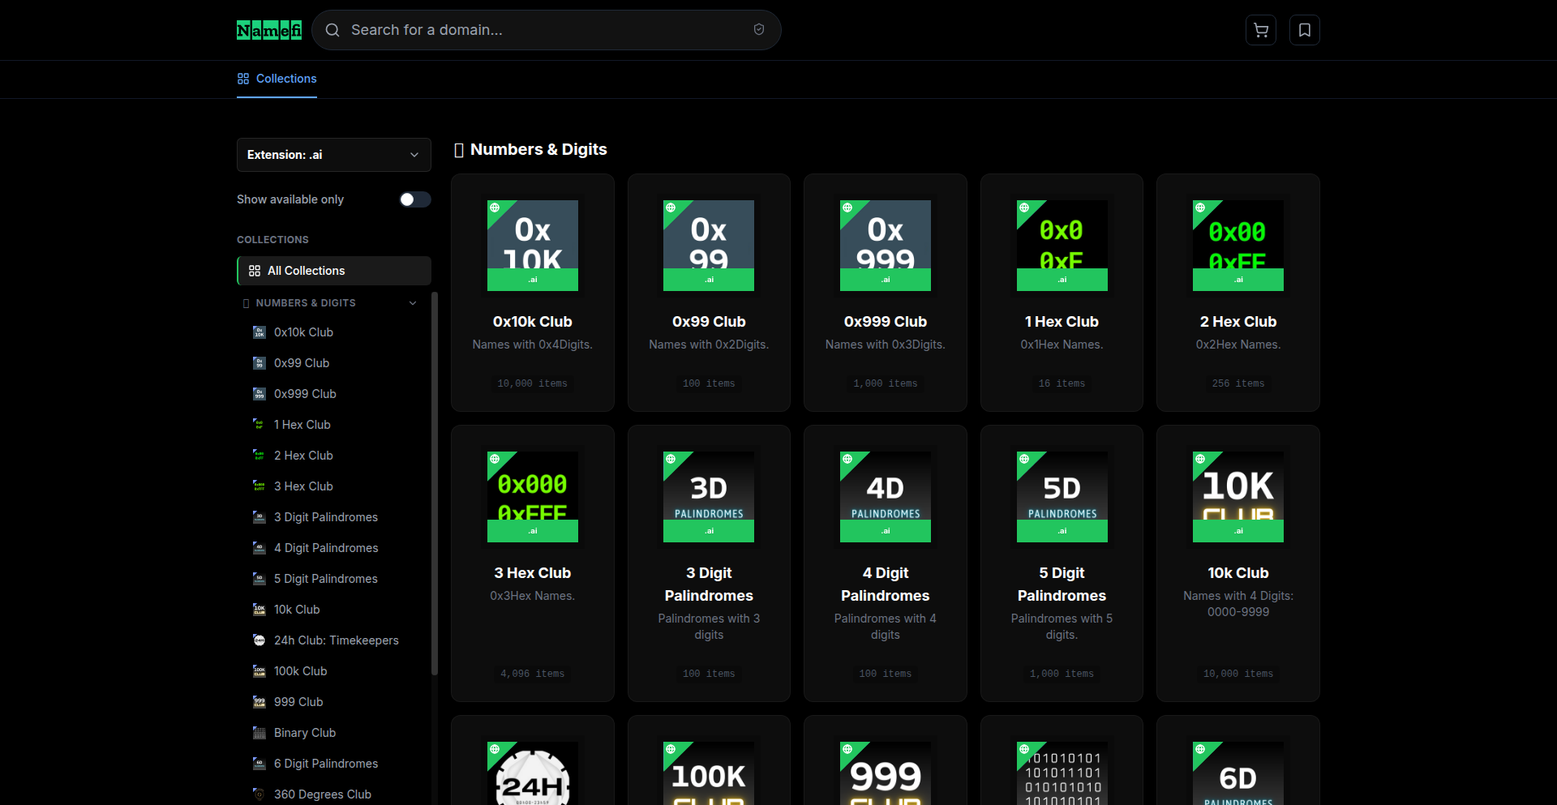
Task: Click the search magnifier icon
Action: click(332, 30)
